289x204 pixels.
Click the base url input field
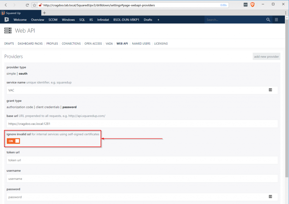142,124
